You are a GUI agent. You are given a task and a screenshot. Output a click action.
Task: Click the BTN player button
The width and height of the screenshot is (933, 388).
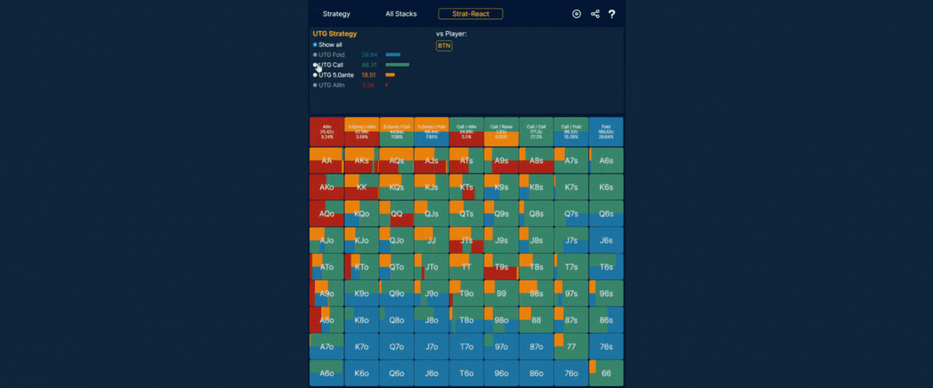point(444,46)
